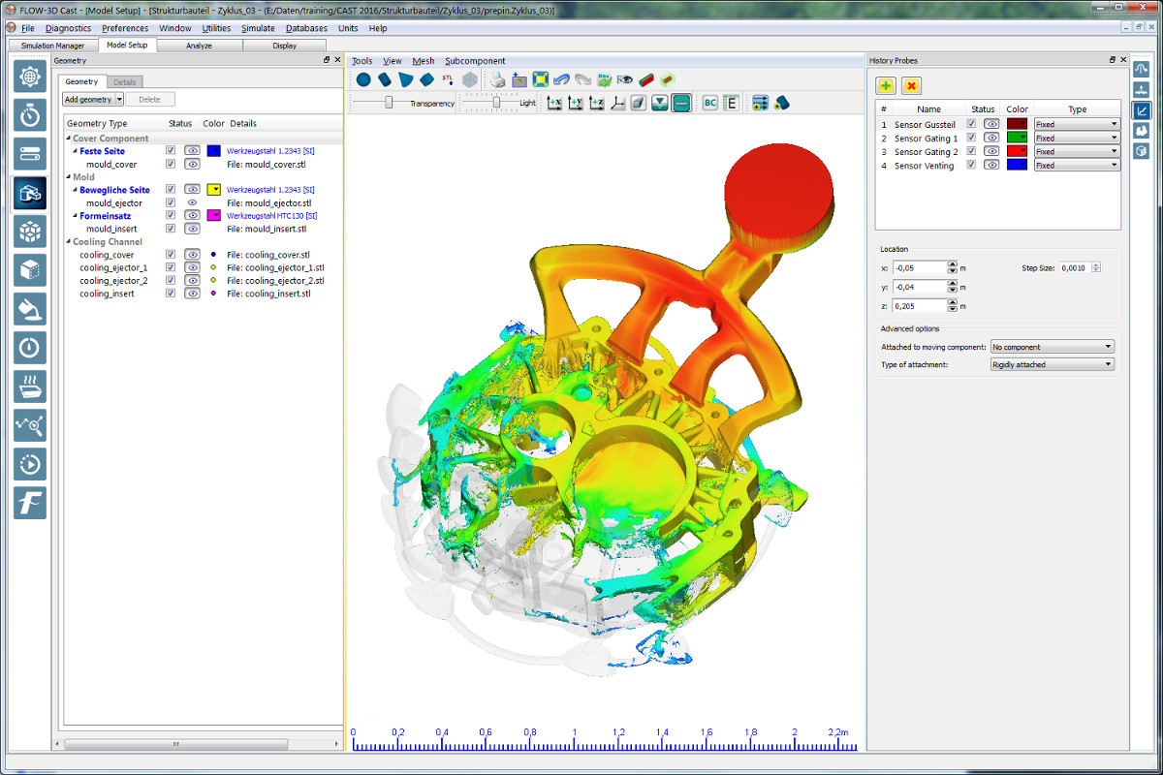The width and height of the screenshot is (1163, 775).
Task: Open the Diagnostics menu
Action: tap(68, 28)
